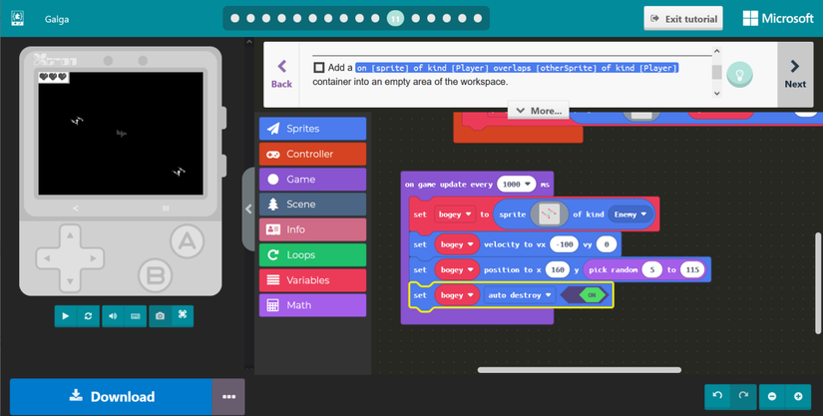Click the MakeCode Arcade home logo

coord(17,18)
